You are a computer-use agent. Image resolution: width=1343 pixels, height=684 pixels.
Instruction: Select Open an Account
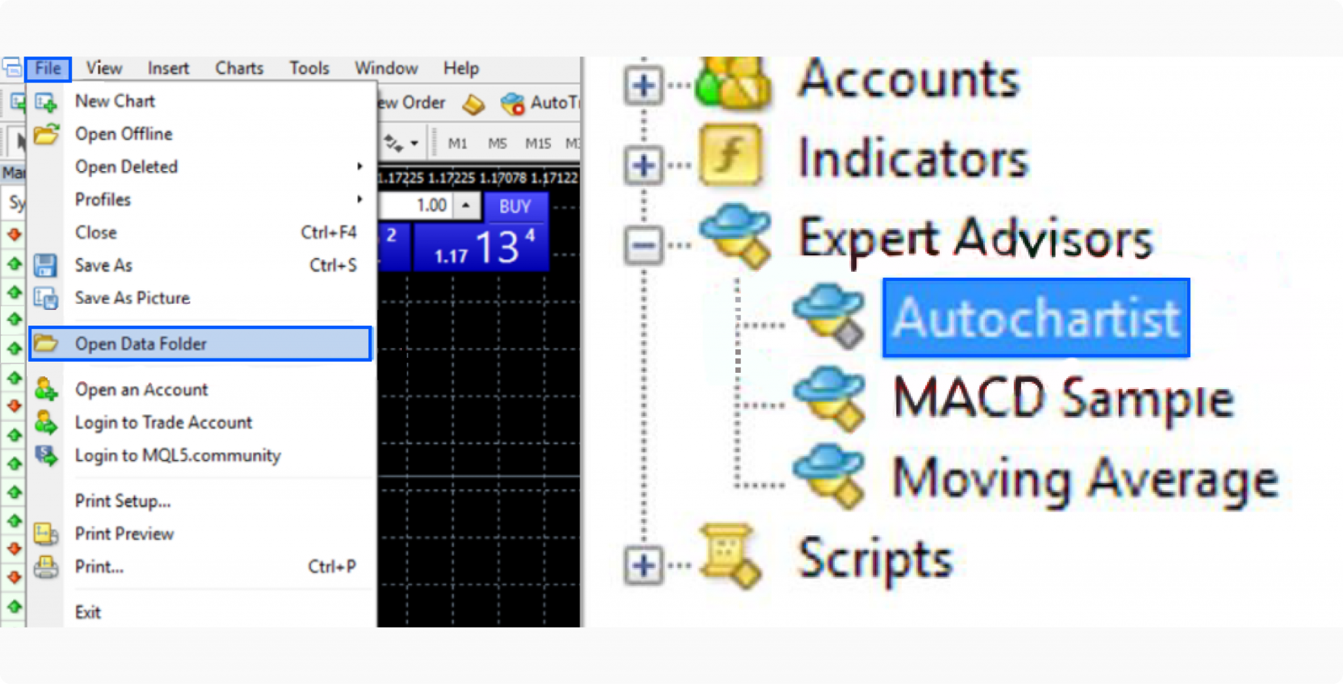142,389
